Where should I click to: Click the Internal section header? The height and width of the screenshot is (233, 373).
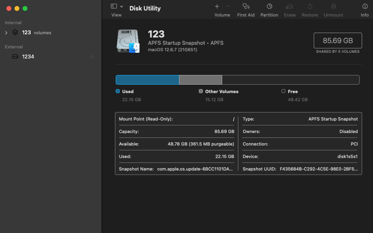tap(13, 23)
